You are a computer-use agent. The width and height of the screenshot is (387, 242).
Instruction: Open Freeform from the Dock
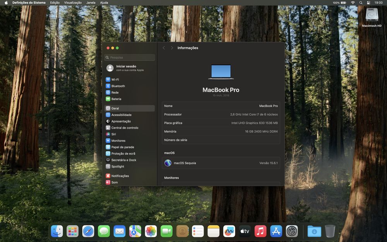click(x=229, y=232)
